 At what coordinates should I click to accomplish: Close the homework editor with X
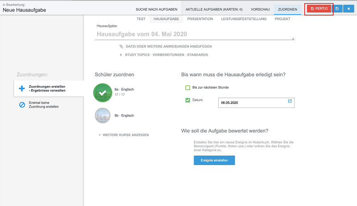pos(349,8)
